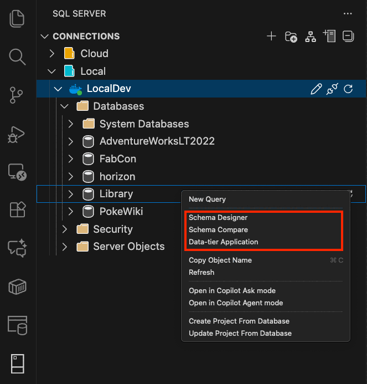Expand the Security folder
367x384 pixels.
pos(65,229)
